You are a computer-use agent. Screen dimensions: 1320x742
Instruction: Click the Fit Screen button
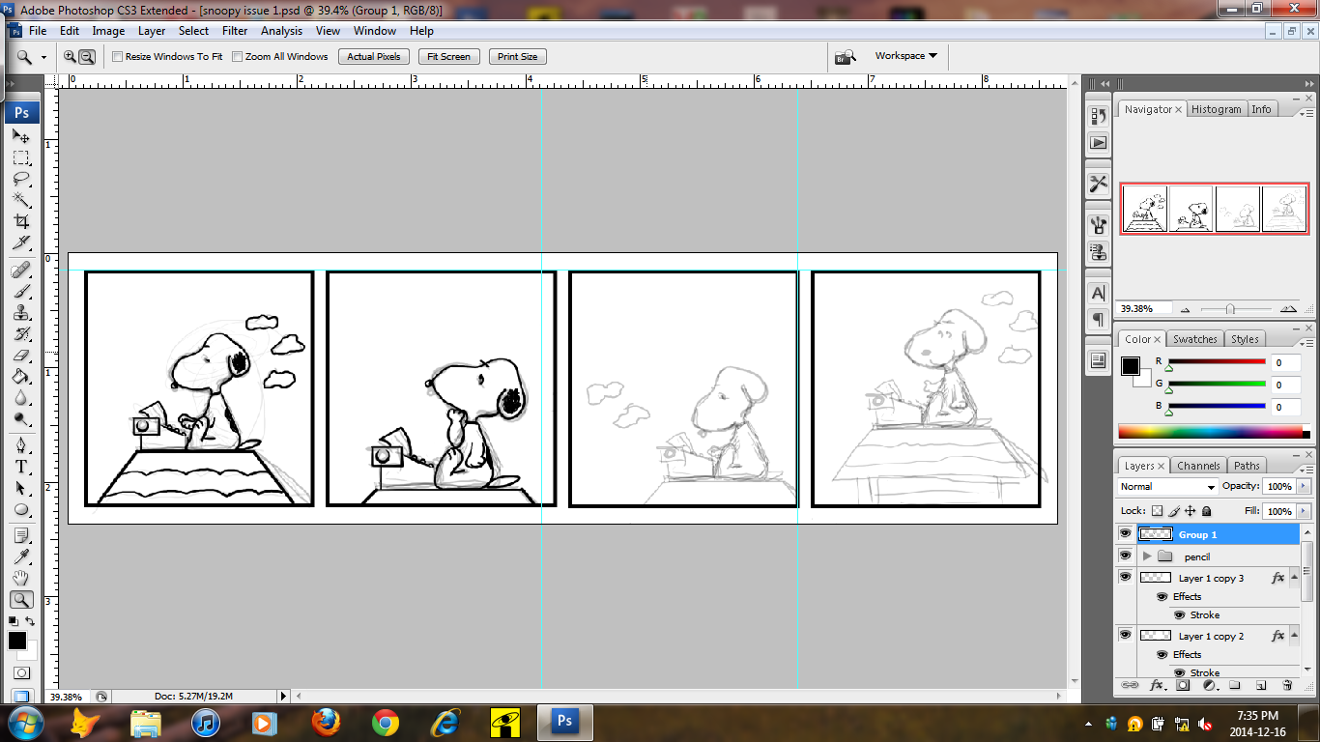pos(448,56)
